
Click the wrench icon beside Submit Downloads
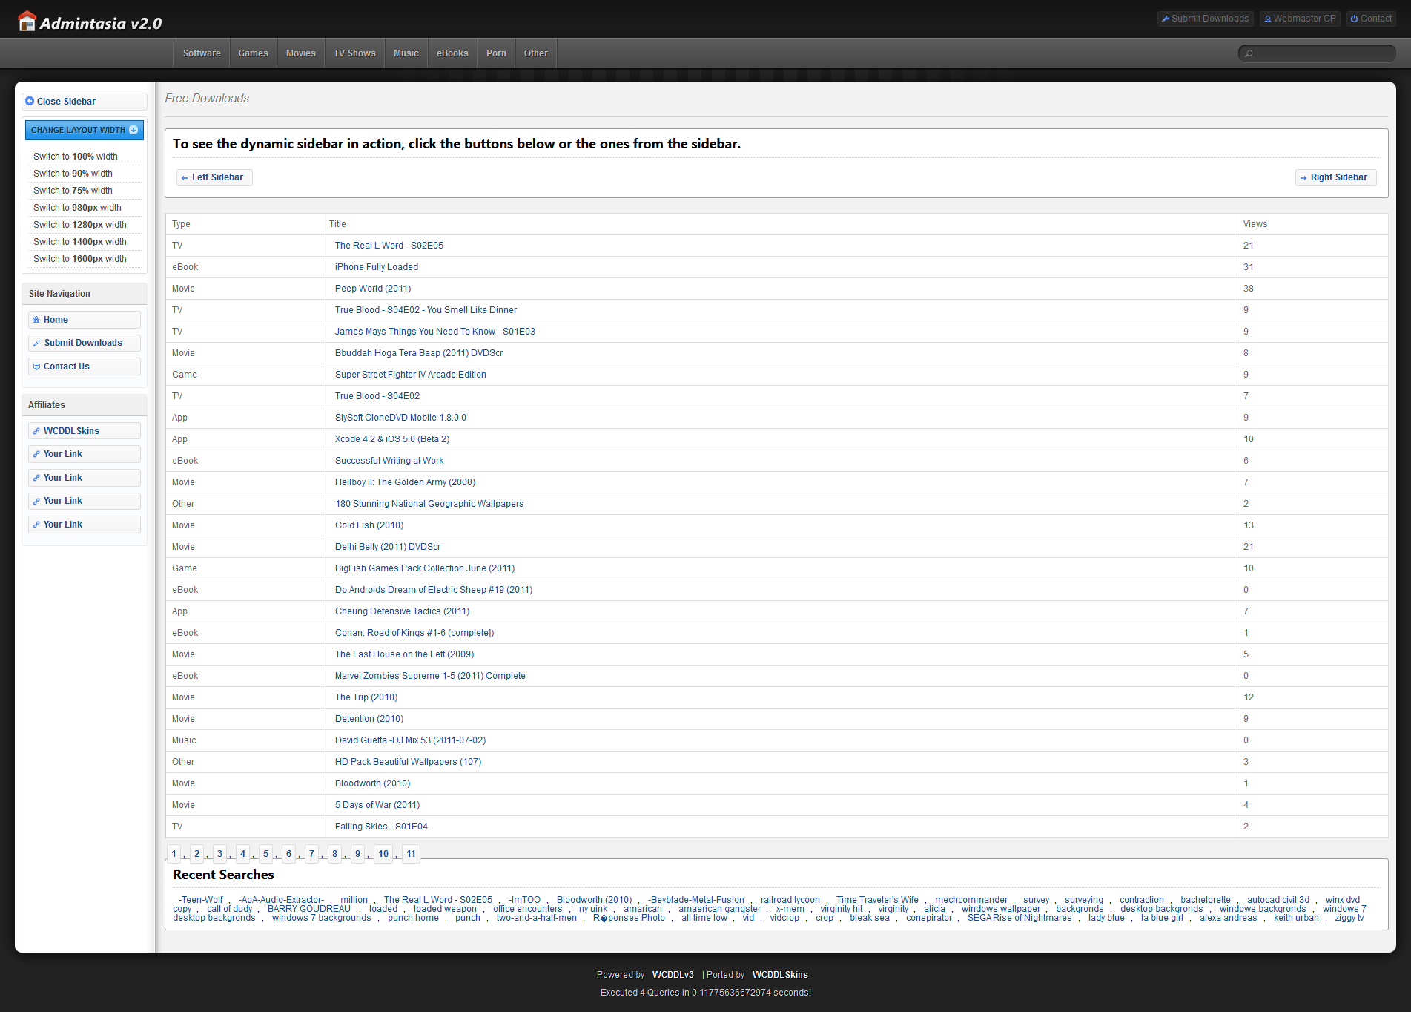click(1166, 19)
